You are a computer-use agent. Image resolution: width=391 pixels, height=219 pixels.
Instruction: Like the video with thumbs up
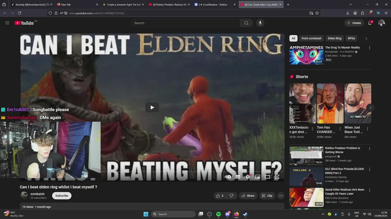[x=220, y=196]
